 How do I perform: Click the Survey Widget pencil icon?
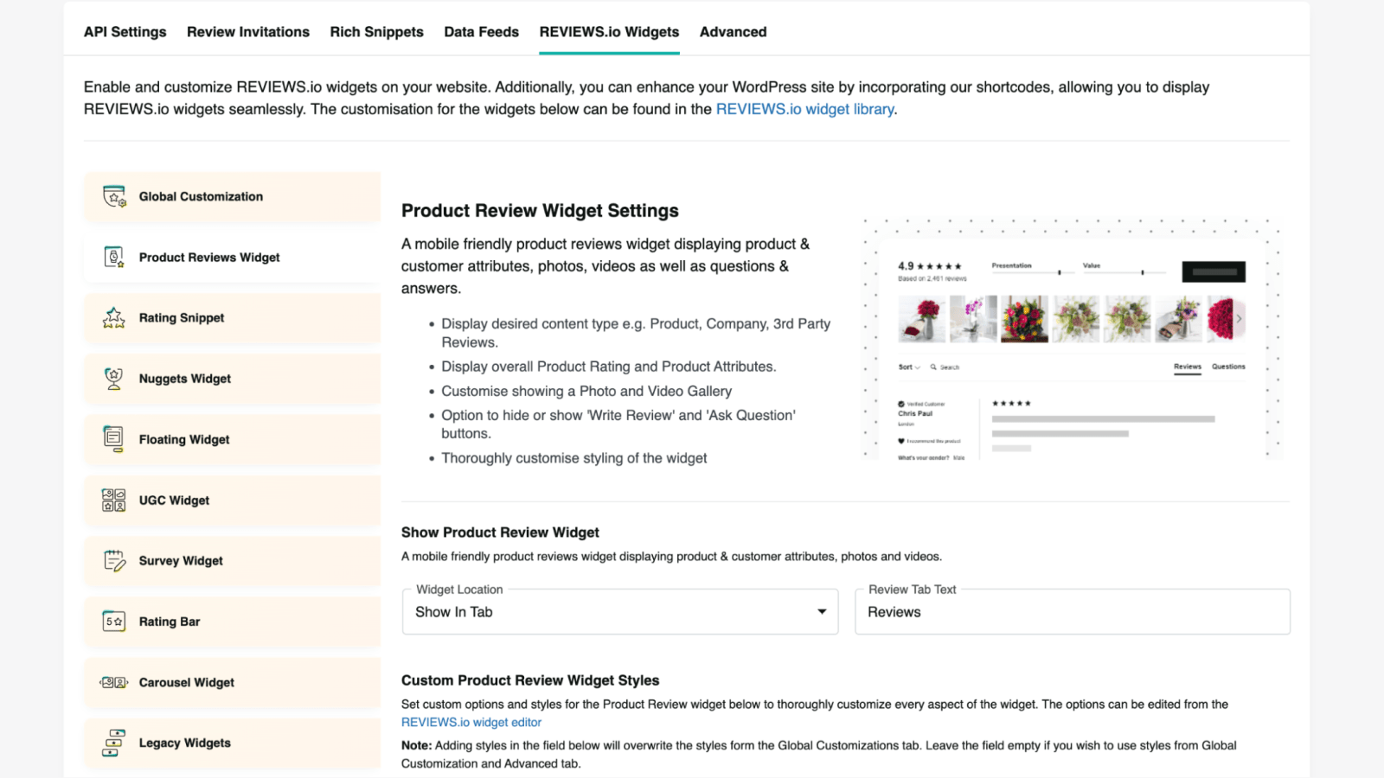(114, 560)
